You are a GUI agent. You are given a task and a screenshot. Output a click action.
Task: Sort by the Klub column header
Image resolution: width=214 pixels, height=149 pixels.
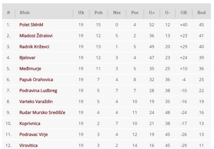click(x=25, y=13)
